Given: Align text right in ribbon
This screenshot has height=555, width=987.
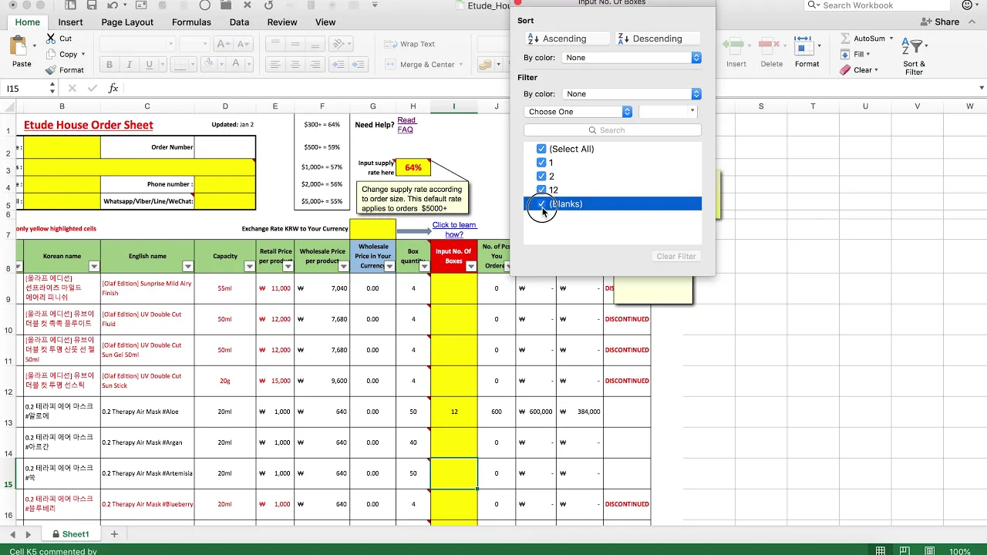Looking at the screenshot, I should [314, 65].
